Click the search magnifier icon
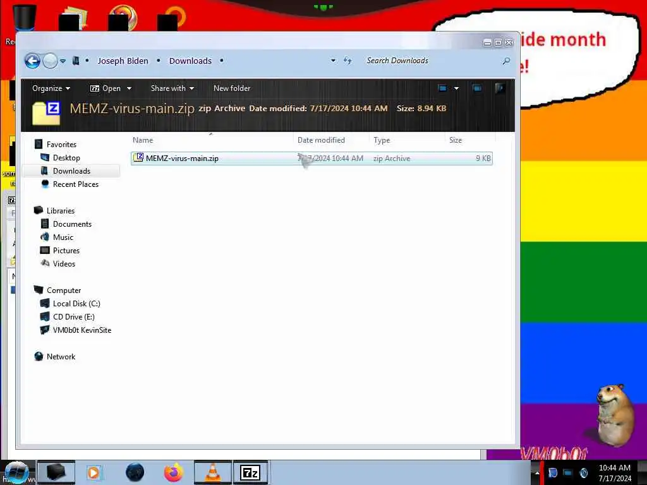Screen dimensions: 647x485 pos(506,61)
